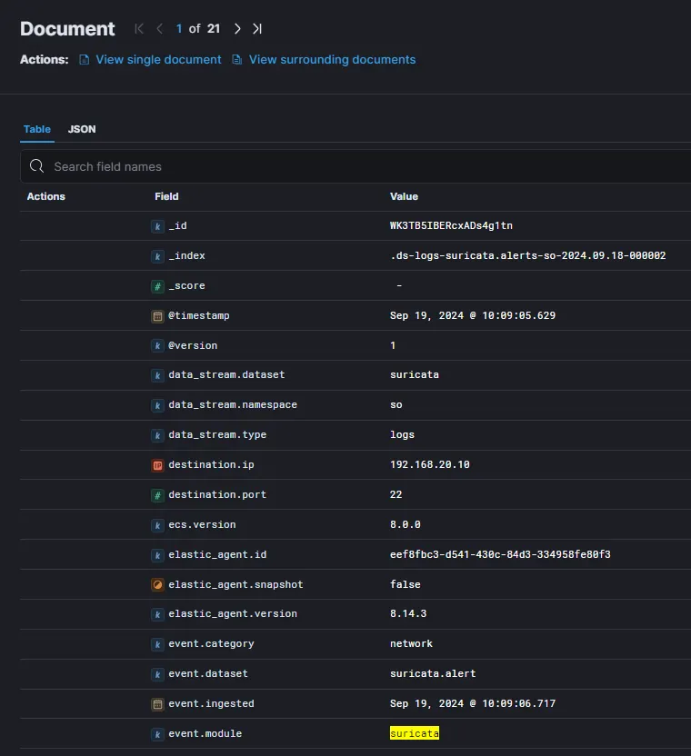Screen dimensions: 691x756
Task: Switch to the Table tab
Action: click(37, 129)
